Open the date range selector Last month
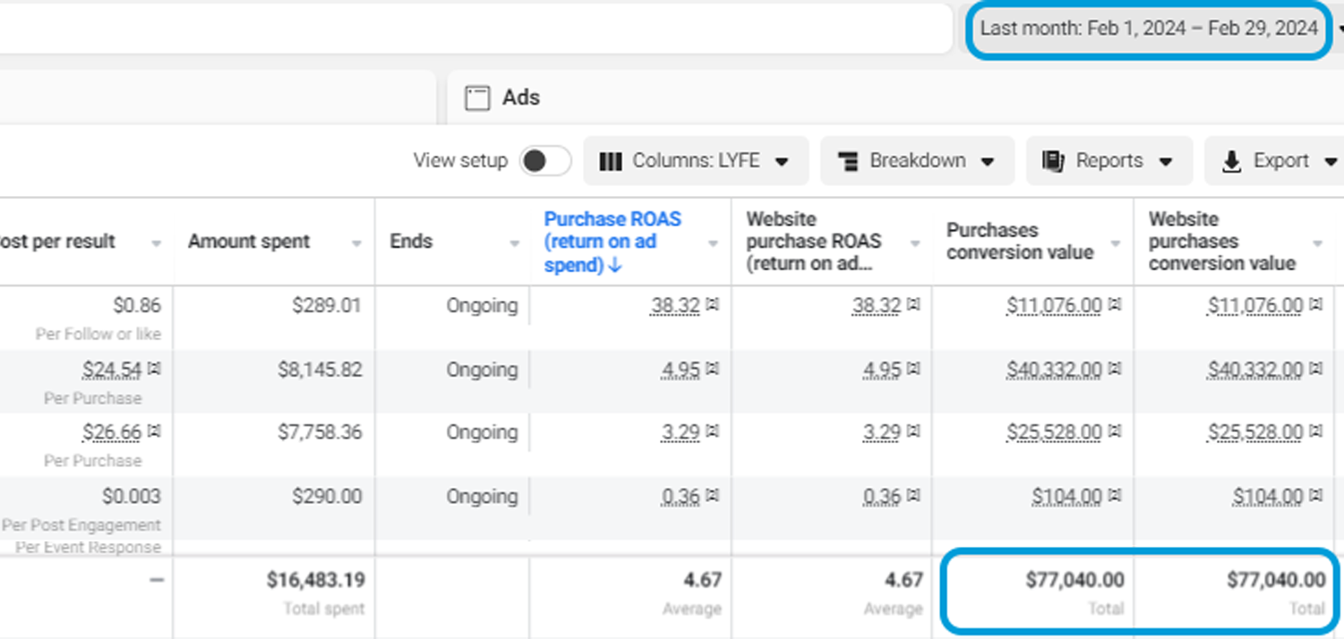This screenshot has width=1344, height=639. click(x=1149, y=28)
